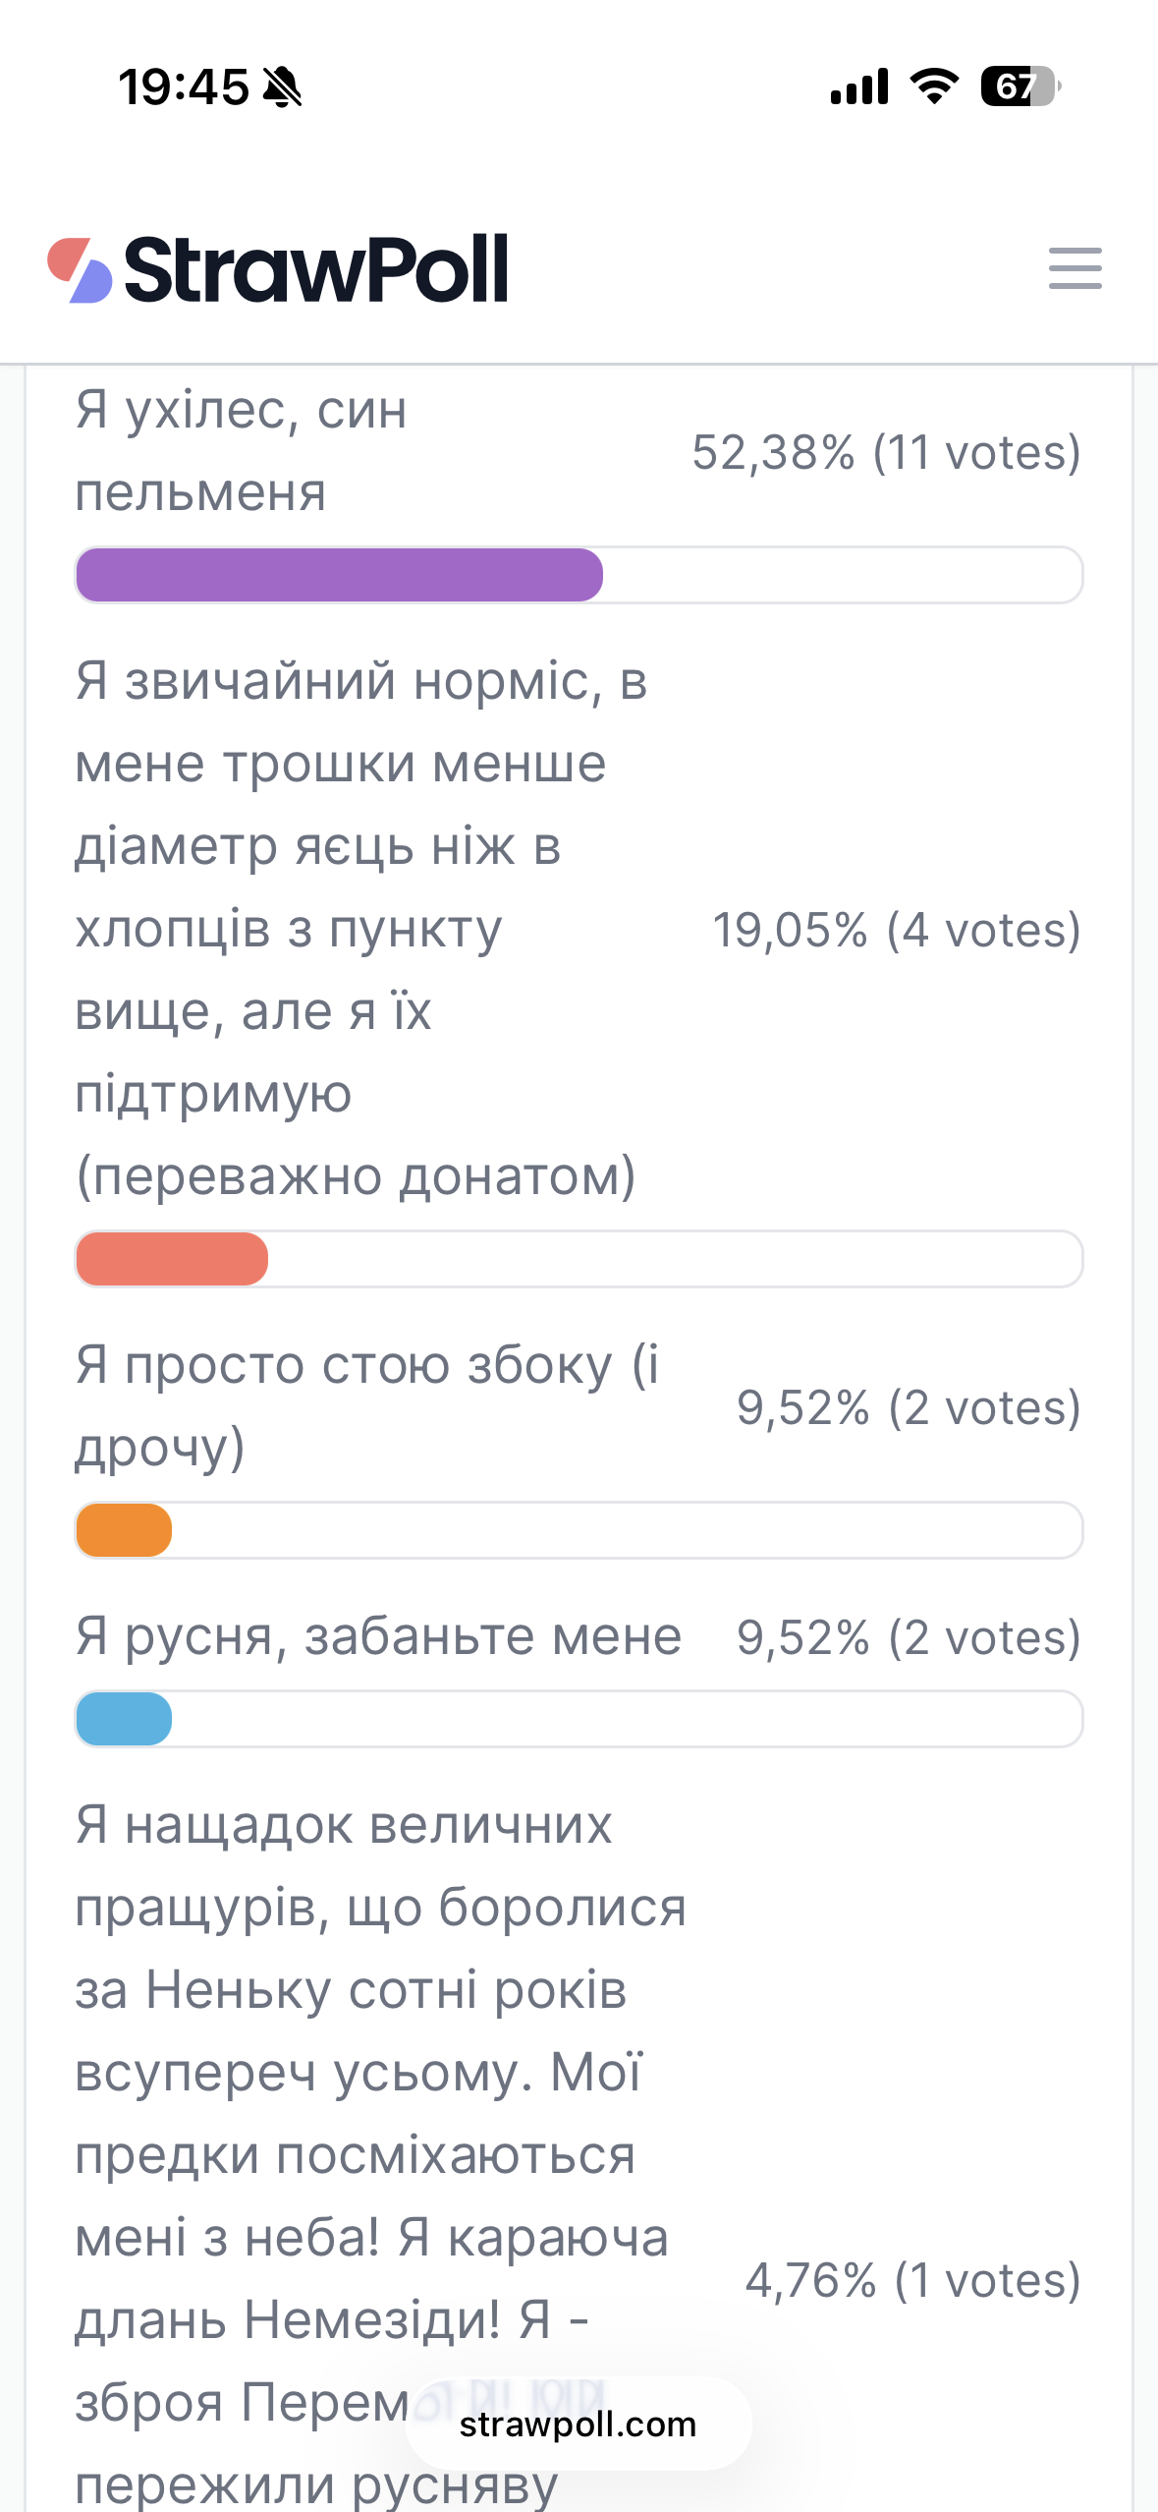Viewport: 1158px width, 2512px height.
Task: Tap the cellular signal bars
Action: point(859,86)
